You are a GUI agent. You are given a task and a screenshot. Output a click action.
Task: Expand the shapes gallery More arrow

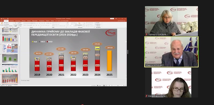point(76,26)
